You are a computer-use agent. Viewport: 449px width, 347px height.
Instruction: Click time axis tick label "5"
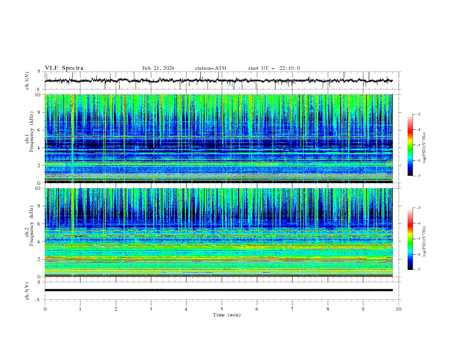[222, 309]
